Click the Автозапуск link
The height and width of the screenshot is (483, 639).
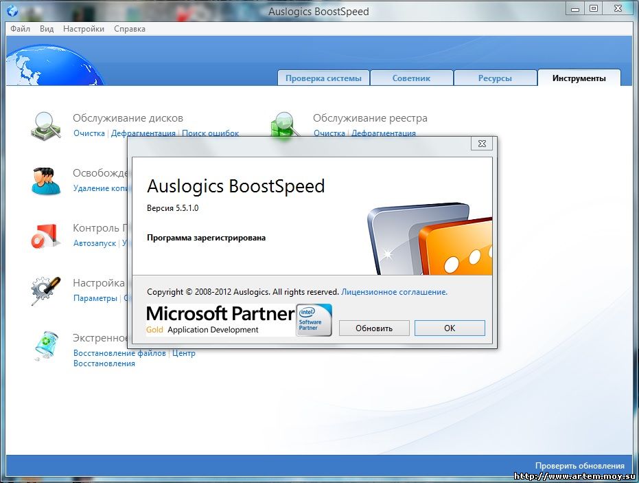95,243
